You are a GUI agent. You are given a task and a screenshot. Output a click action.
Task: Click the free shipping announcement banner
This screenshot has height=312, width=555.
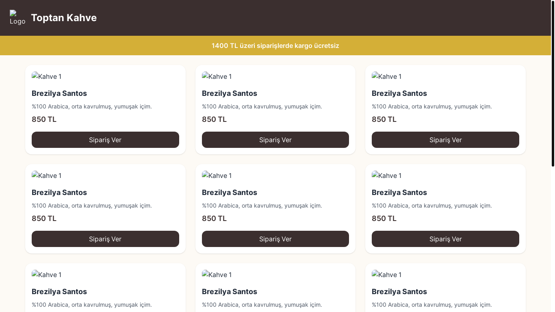(275, 45)
